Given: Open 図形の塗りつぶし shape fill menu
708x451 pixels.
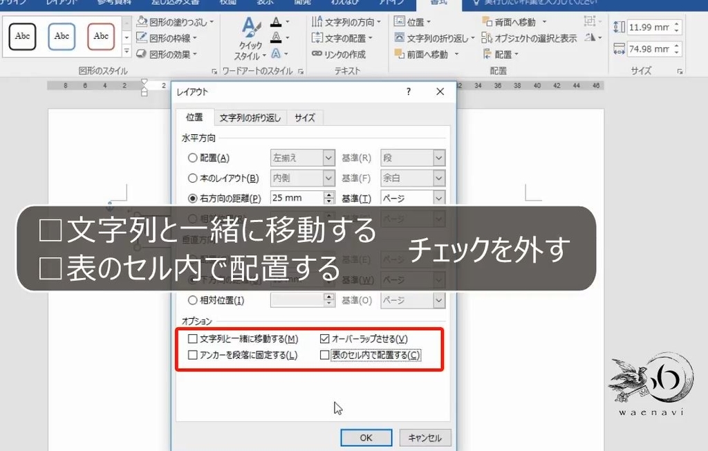Looking at the screenshot, I should (x=175, y=21).
